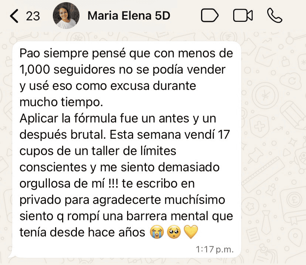306x265 pixels.
Task: Click the crying face emoji
Action: pyautogui.click(x=157, y=232)
